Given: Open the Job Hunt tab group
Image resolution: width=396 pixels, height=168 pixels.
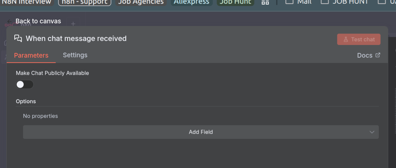Looking at the screenshot, I should click(235, 2).
